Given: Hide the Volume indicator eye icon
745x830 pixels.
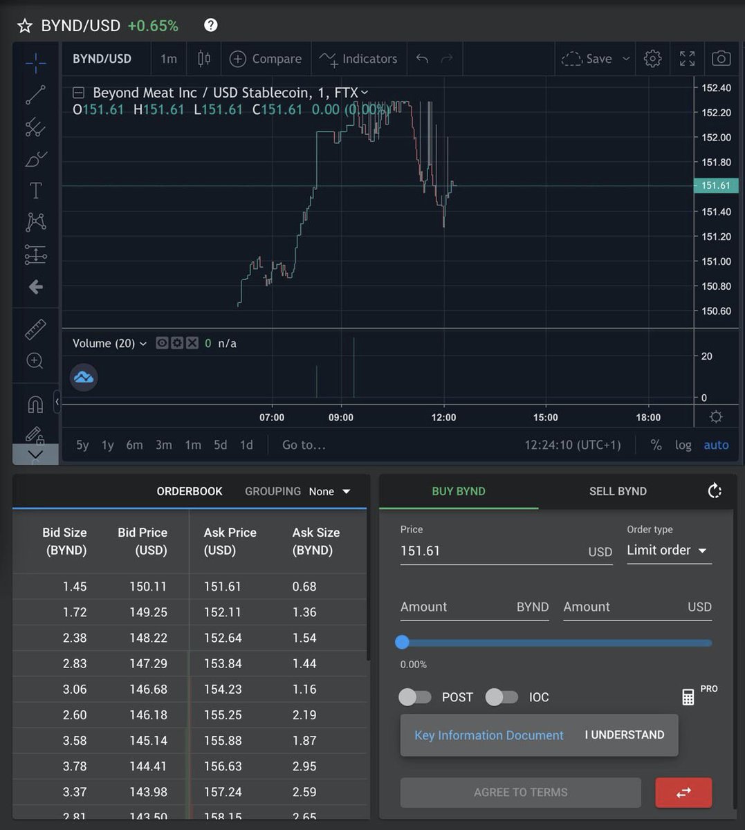Looking at the screenshot, I should pos(162,343).
